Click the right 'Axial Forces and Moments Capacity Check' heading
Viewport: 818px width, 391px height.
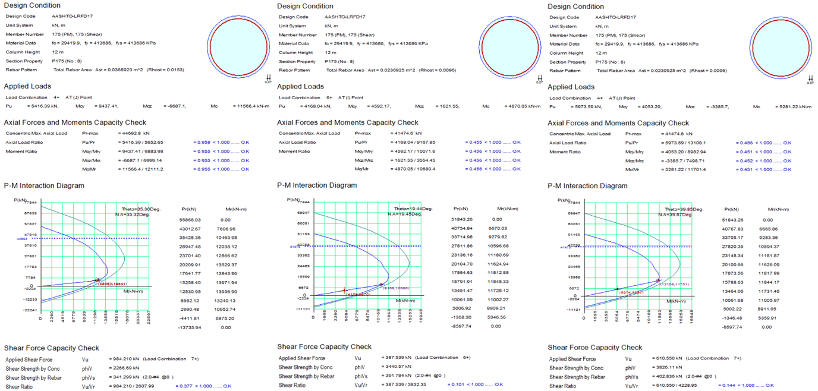point(609,122)
